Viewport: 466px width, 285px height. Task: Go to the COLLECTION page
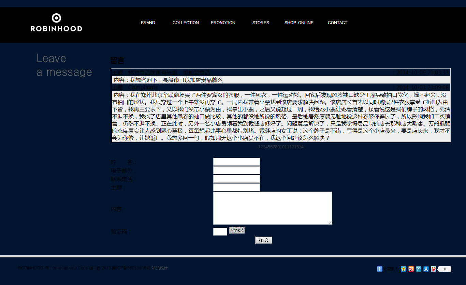click(x=186, y=23)
